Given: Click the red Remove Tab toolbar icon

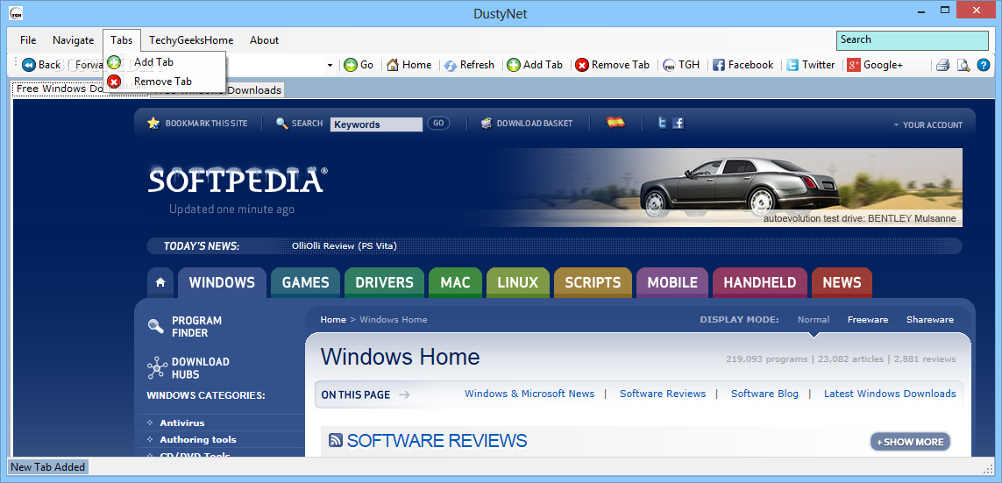Looking at the screenshot, I should 581,65.
